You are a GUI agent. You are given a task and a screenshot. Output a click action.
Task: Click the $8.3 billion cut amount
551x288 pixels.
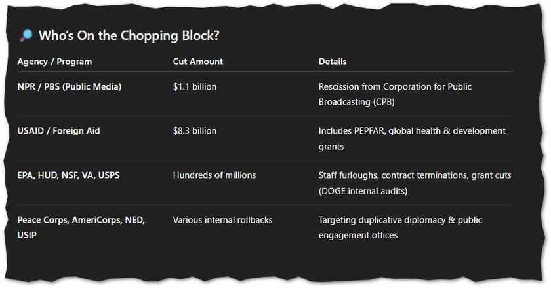(x=195, y=131)
